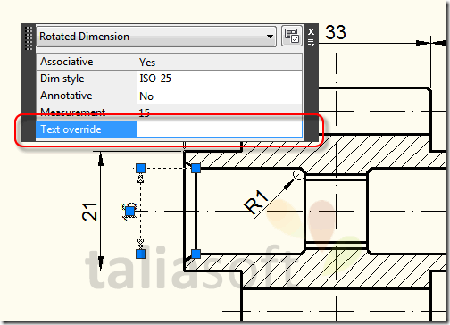Click the 33 dimension text
The width and height of the screenshot is (450, 325).
(x=336, y=32)
